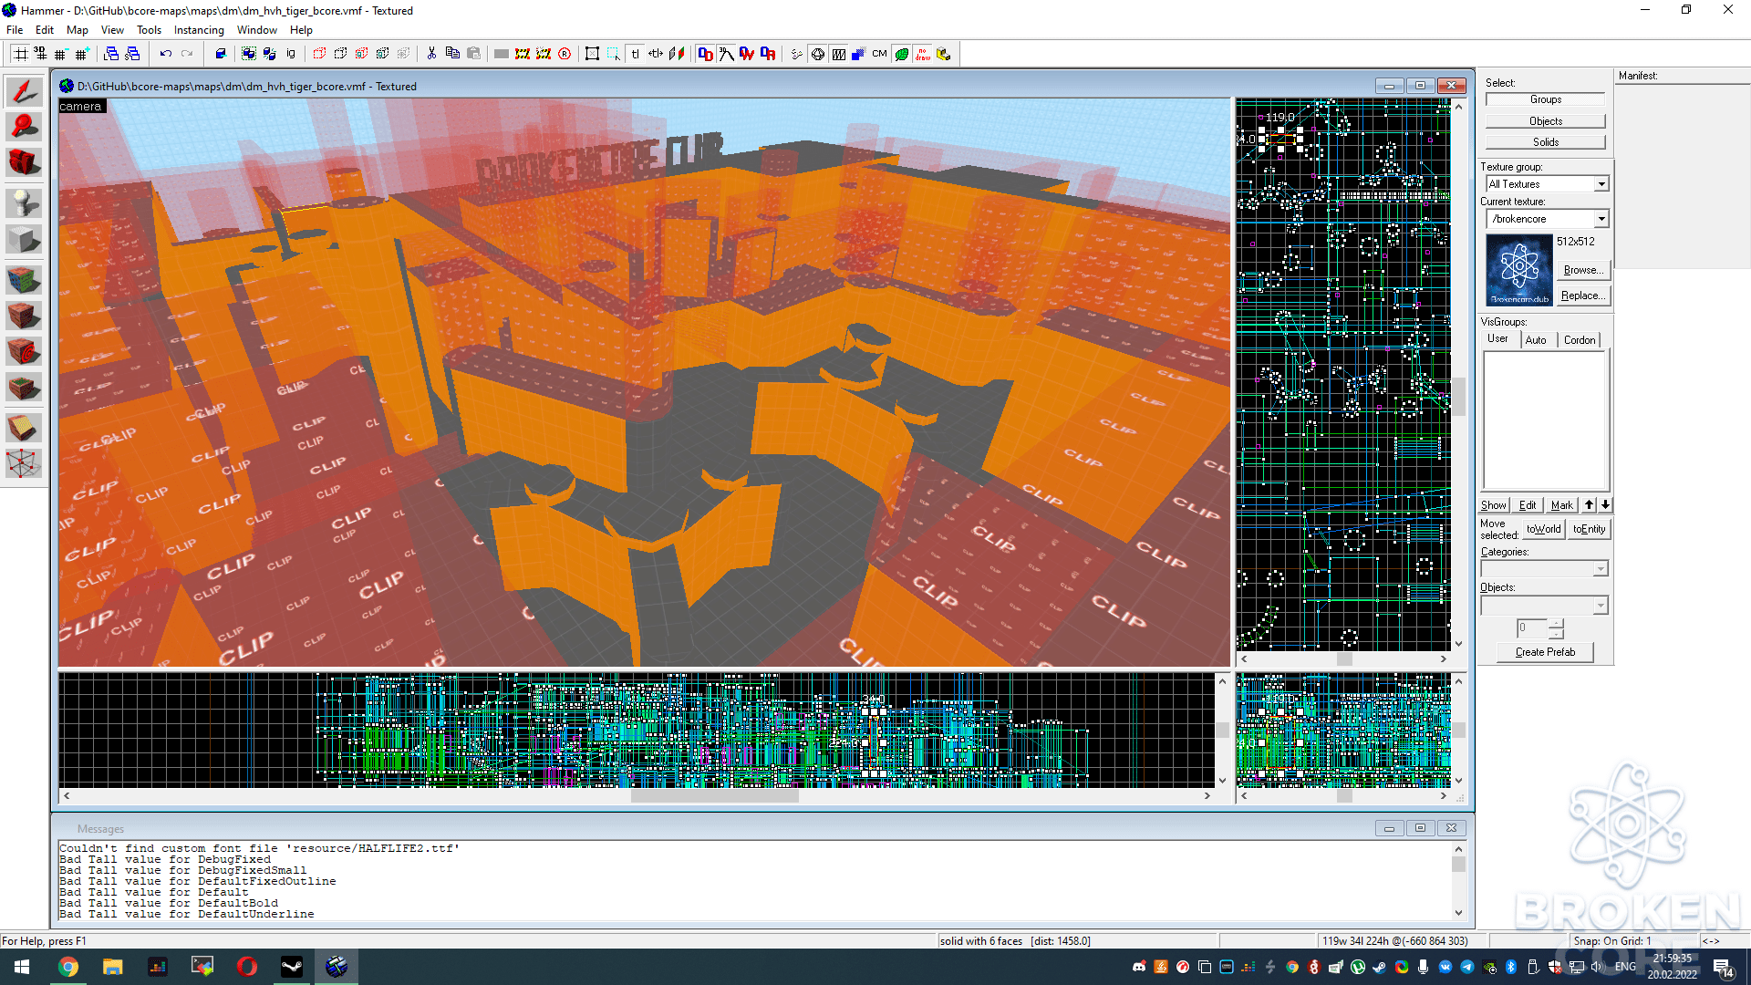Viewport: 1751px width, 985px height.
Task: Open the Map menu
Action: tap(77, 30)
